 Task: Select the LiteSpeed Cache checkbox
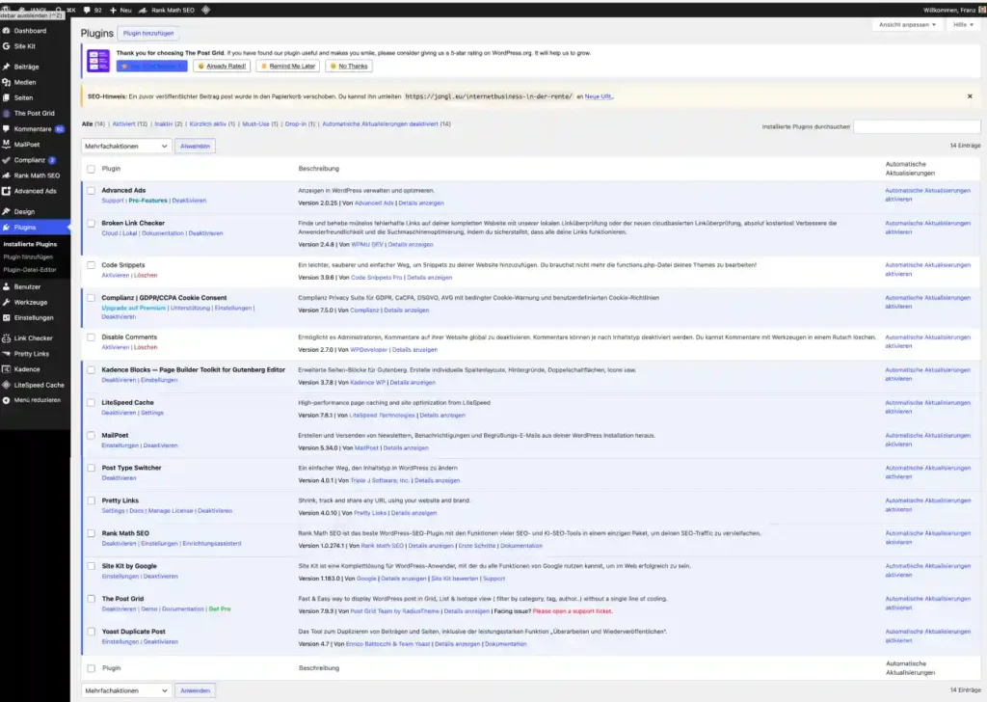coord(92,402)
